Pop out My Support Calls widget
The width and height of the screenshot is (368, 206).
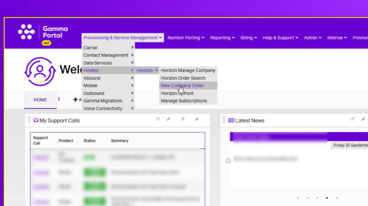coord(157,119)
